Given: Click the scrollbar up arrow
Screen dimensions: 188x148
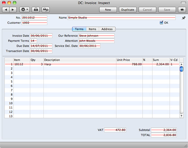Looking at the screenshot, I should click(x=181, y=64).
